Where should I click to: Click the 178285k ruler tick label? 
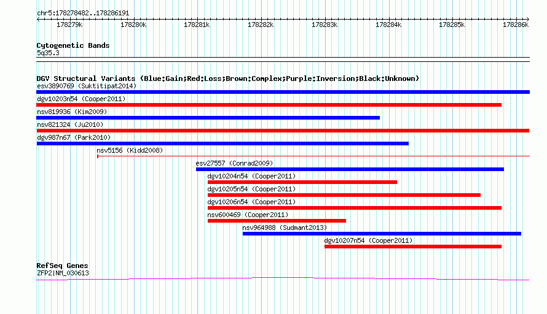[452, 25]
